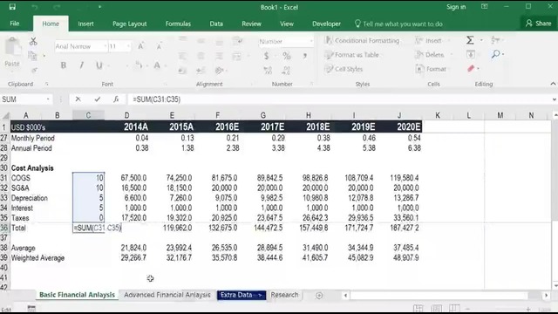
Task: Switch to the Page Layout tab
Action: pos(130,24)
